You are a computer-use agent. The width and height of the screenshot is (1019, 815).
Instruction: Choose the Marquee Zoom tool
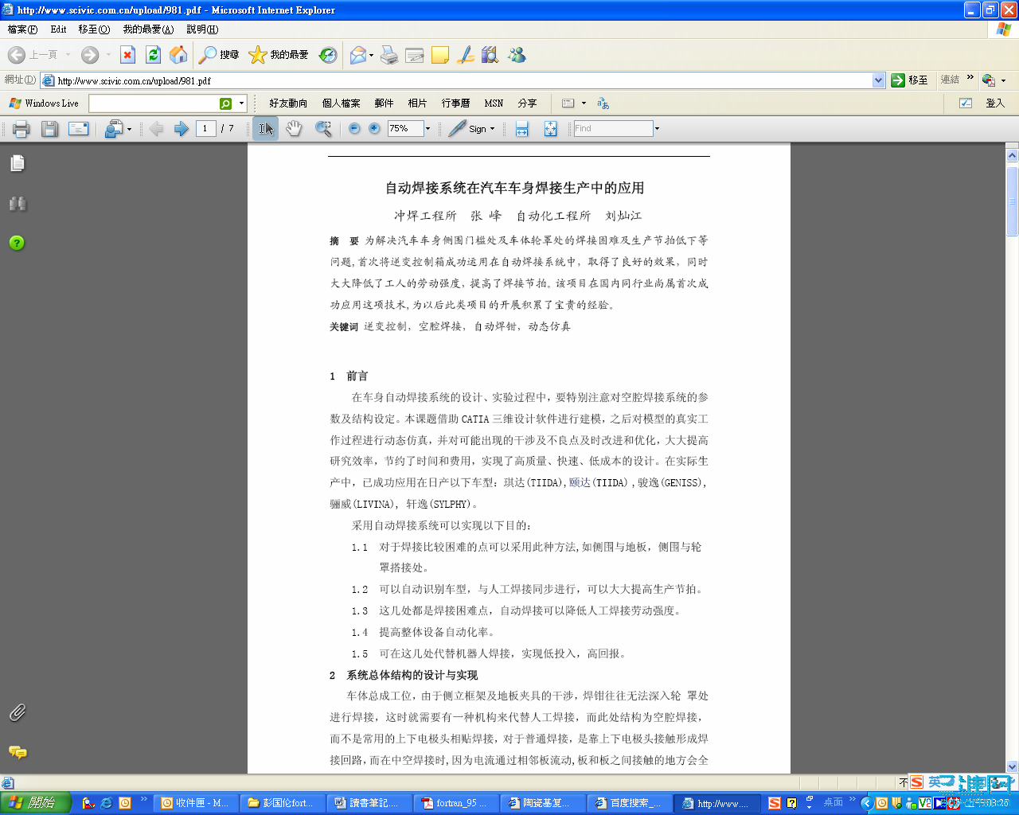pyautogui.click(x=323, y=128)
